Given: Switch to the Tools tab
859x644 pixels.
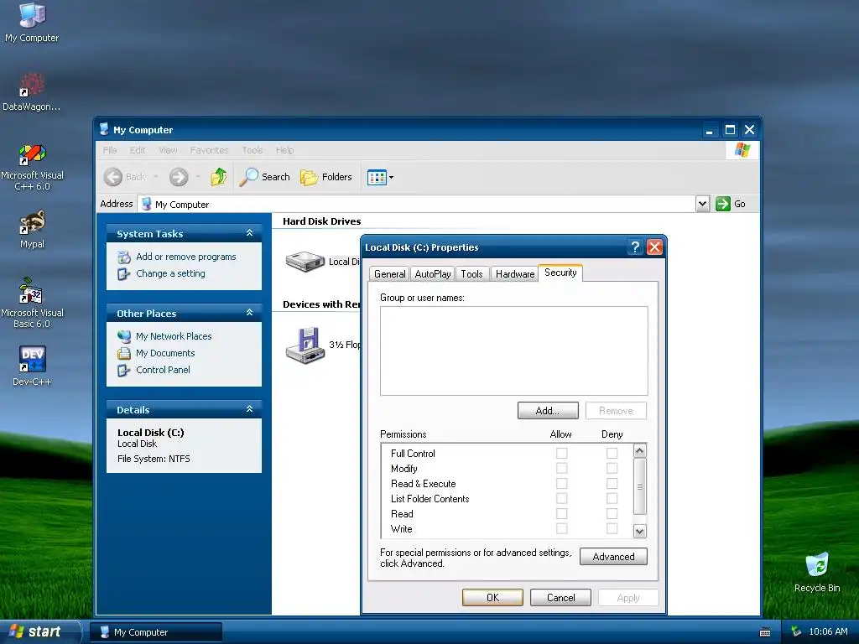Looking at the screenshot, I should 471,274.
